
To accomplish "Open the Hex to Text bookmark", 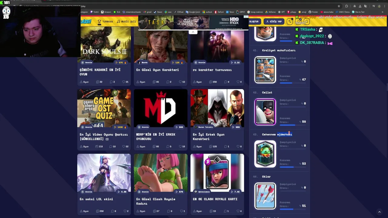I will (x=358, y=12).
